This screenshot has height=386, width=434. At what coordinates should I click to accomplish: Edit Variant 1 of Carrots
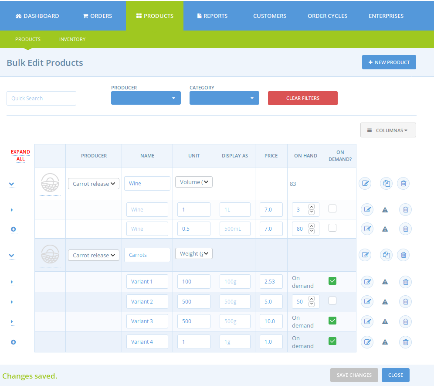tap(367, 282)
